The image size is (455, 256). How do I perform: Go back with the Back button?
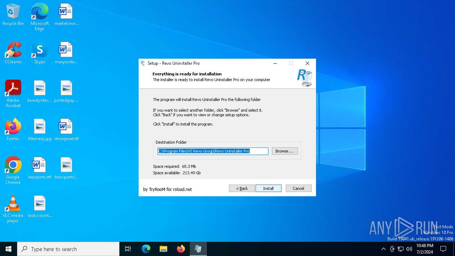242,188
